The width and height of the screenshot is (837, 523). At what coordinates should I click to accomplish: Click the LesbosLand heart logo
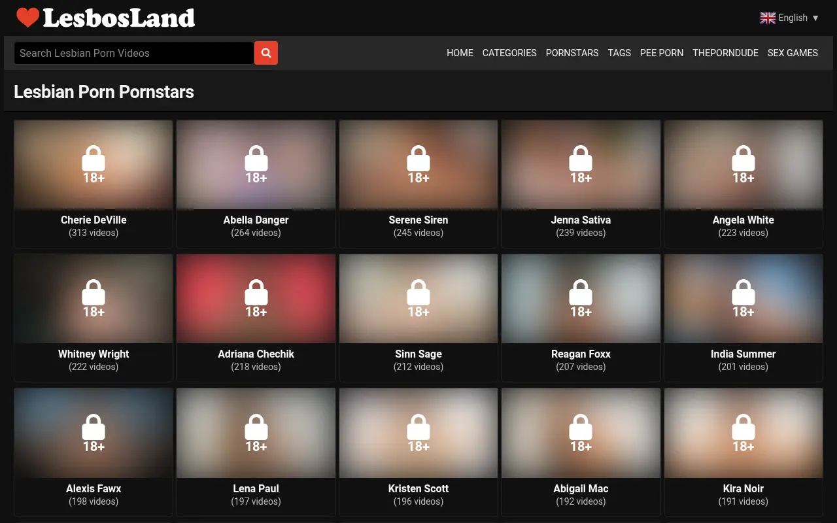[x=28, y=18]
